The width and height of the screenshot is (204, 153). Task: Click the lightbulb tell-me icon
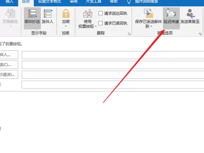point(129,2)
